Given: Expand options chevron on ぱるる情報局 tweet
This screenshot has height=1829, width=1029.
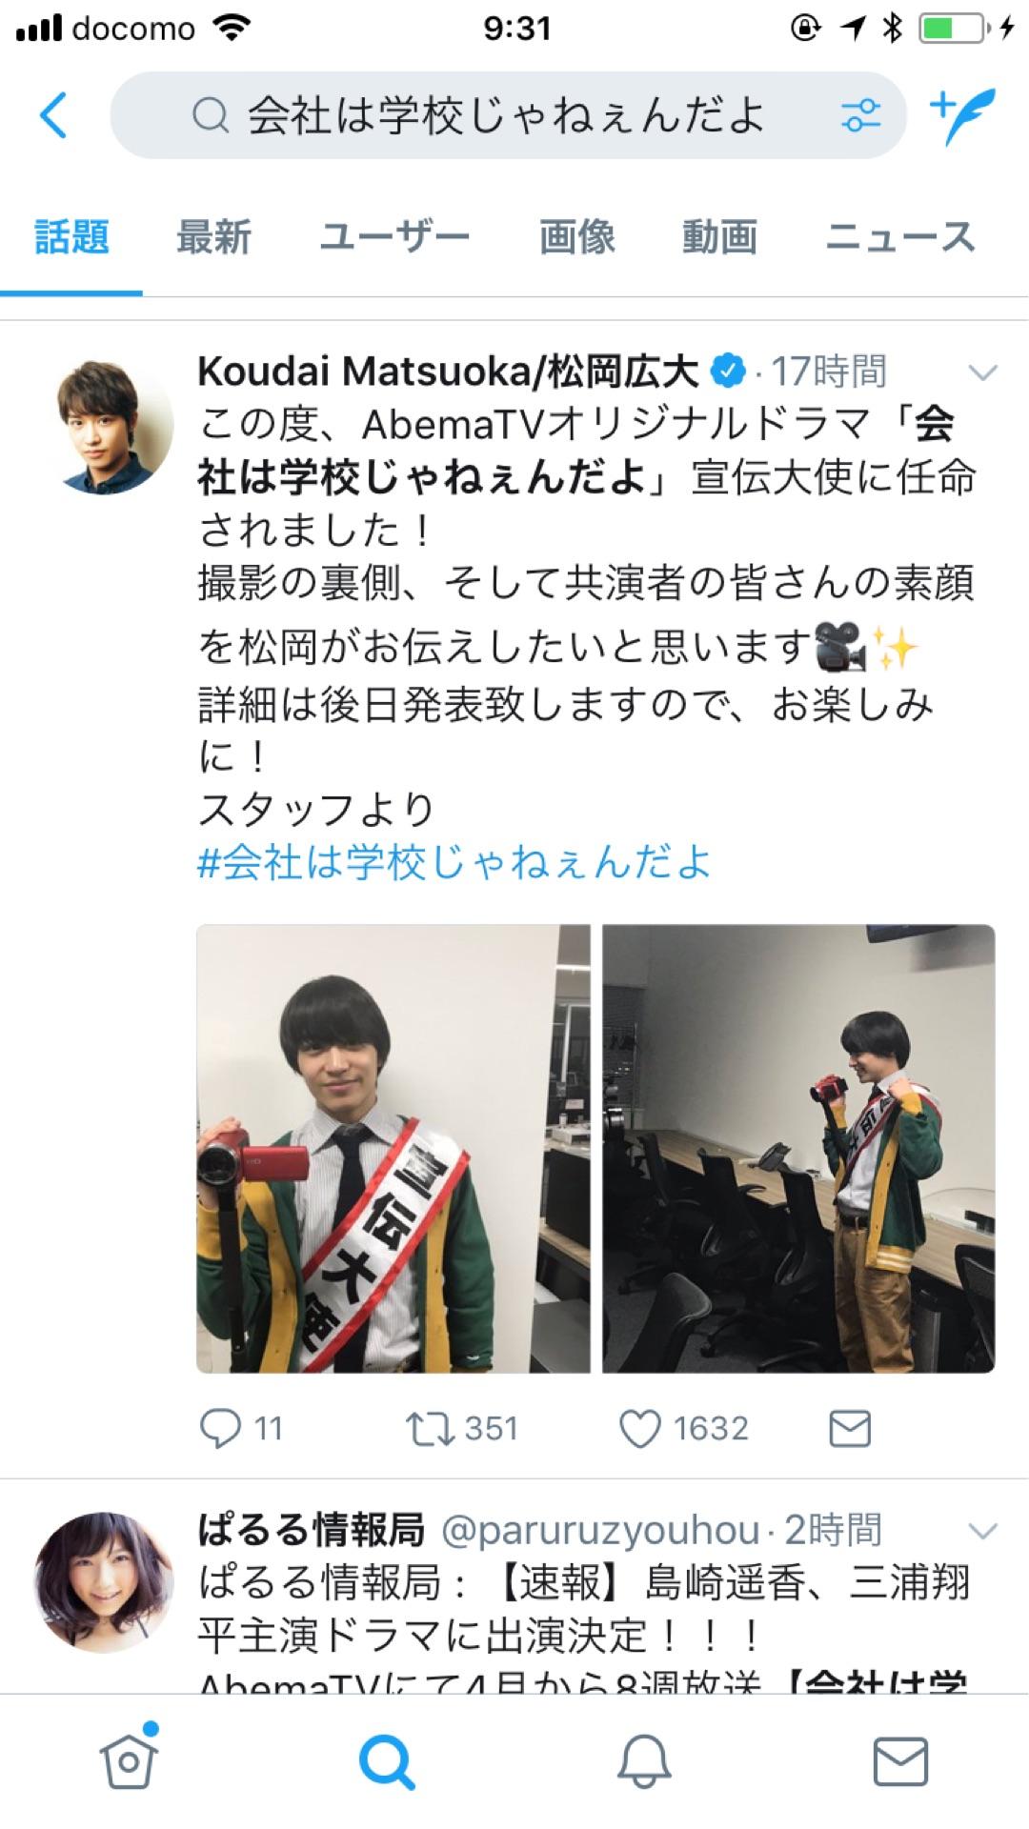Looking at the screenshot, I should tap(982, 1531).
